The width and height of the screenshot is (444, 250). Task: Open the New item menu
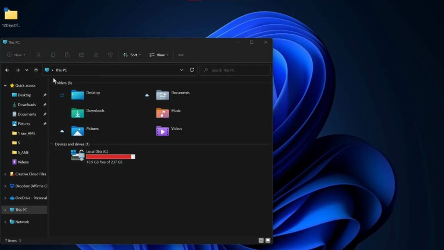coord(16,54)
